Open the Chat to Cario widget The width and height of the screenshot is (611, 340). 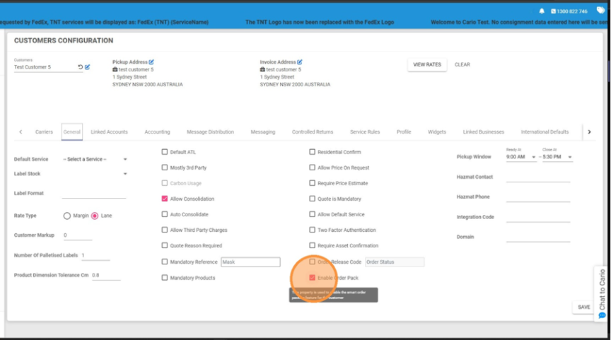point(602,292)
